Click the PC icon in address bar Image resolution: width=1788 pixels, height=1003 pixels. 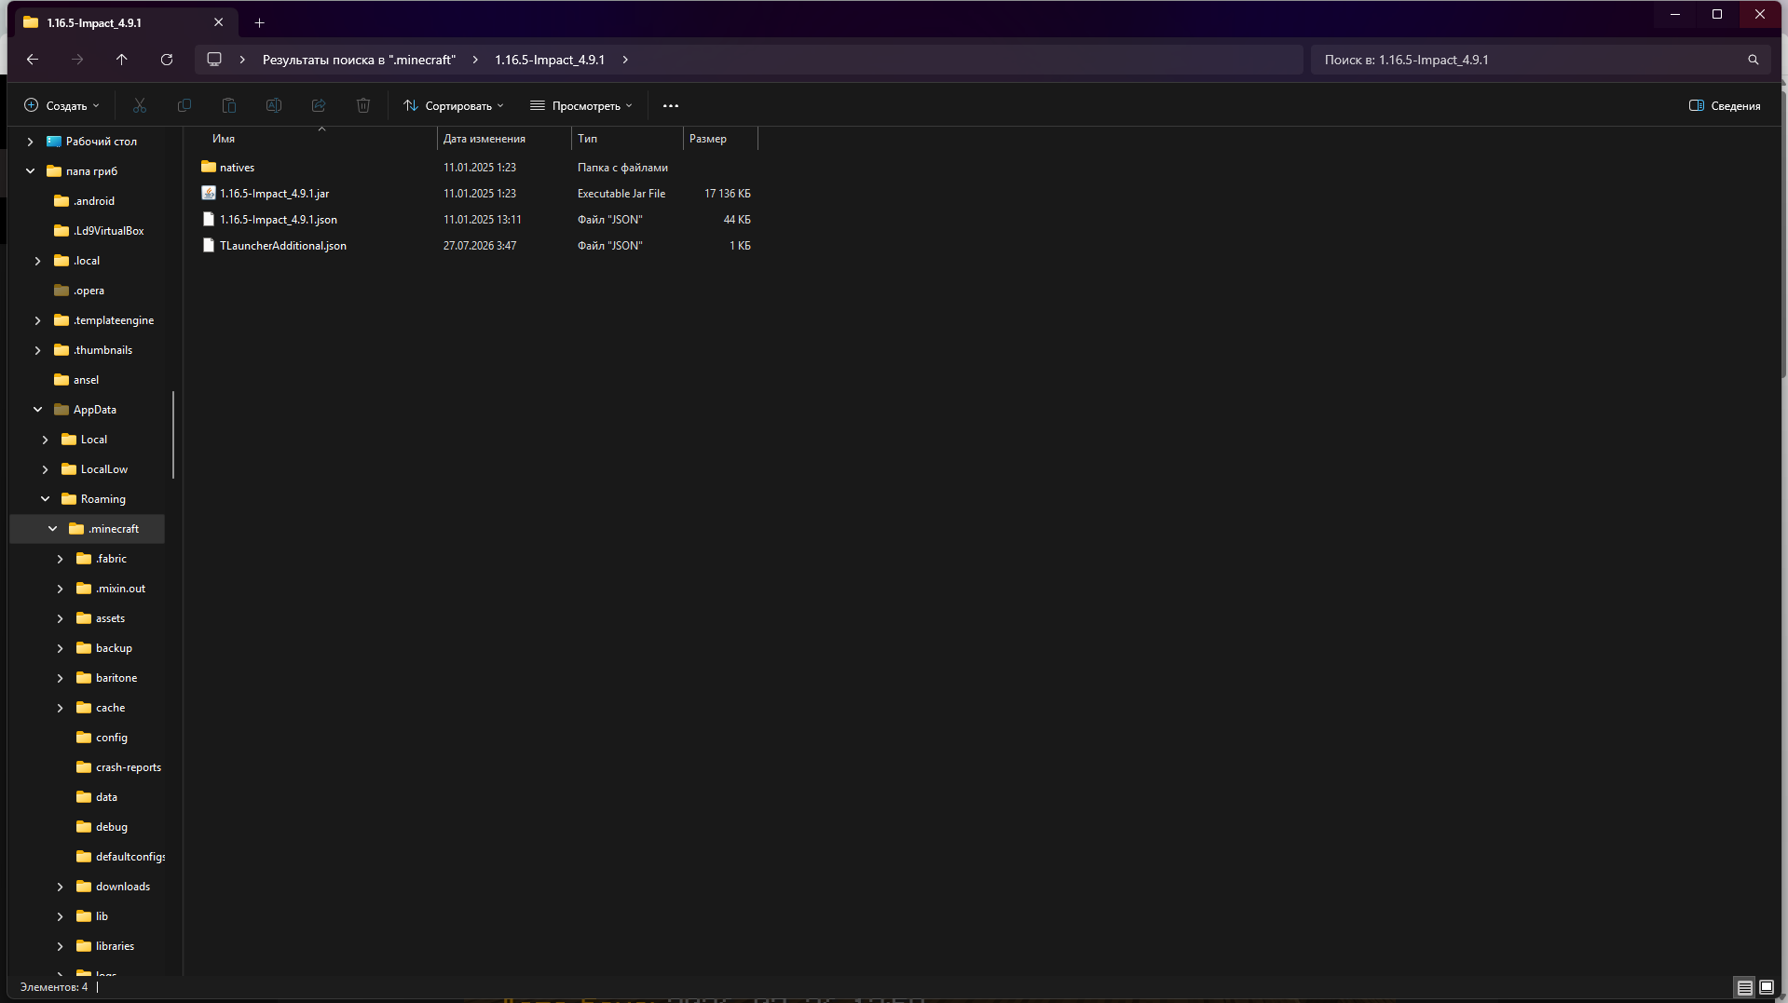(x=214, y=60)
